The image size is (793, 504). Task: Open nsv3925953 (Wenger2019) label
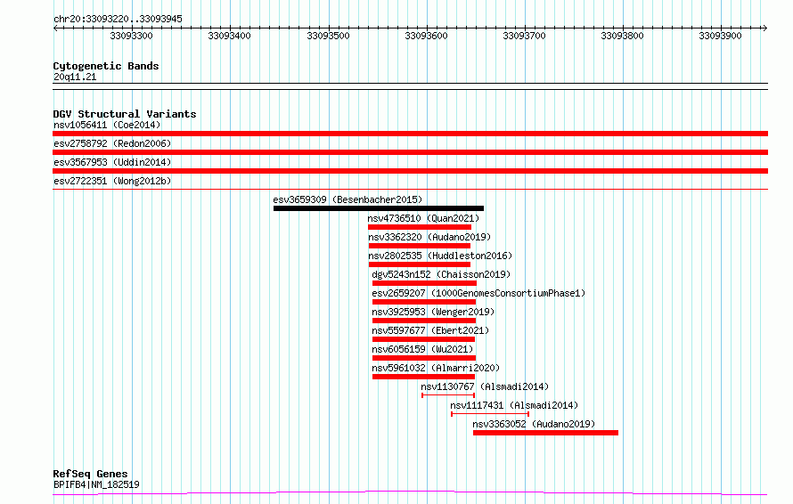point(433,312)
